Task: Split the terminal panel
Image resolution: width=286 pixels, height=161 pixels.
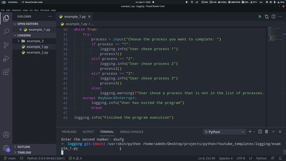Action: tap(260, 131)
